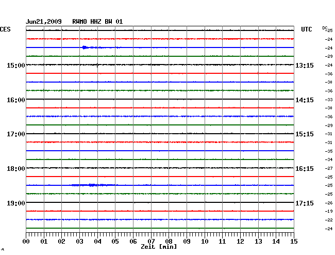Image resolution: width=335 pixels, height=255 pixels.
Task: Click the DC offset value -27
Action: click(329, 168)
